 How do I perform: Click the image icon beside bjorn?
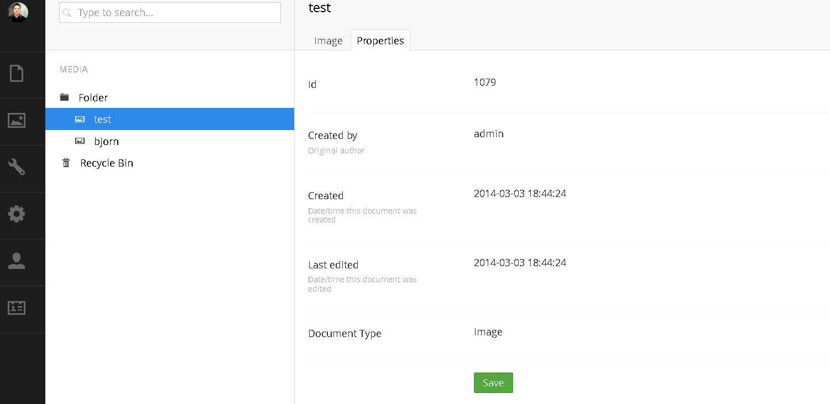(x=80, y=142)
